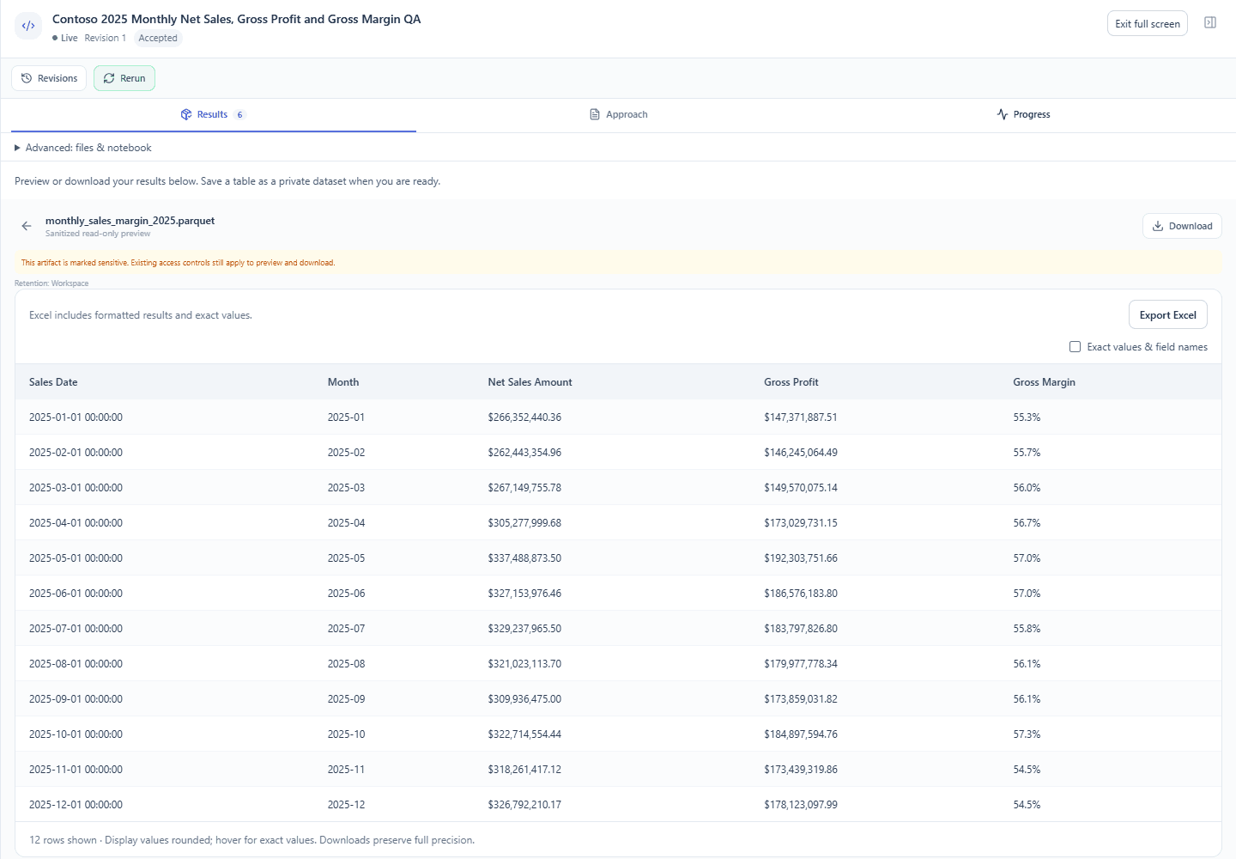
Task: Select gross profit $184,897,594.76
Action: 801,734
